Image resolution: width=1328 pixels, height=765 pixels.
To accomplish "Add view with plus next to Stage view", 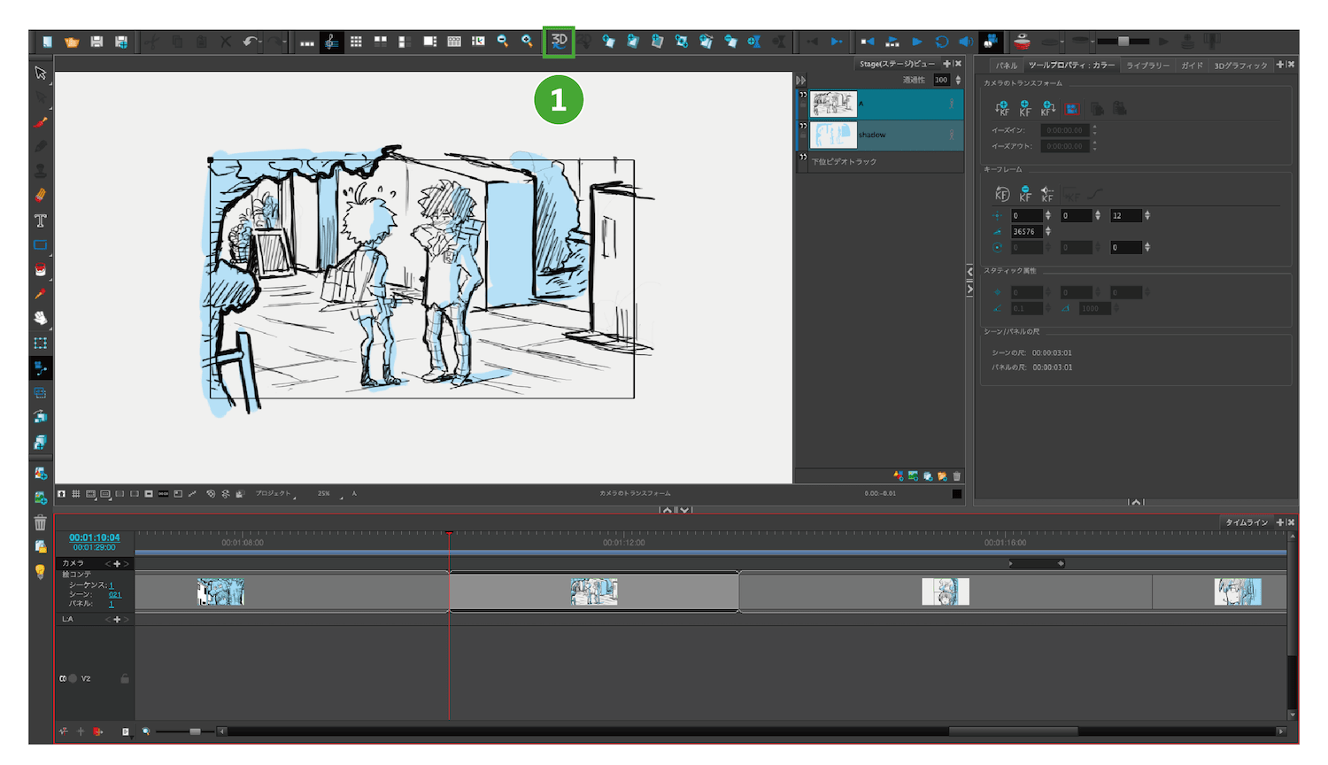I will pyautogui.click(x=946, y=64).
